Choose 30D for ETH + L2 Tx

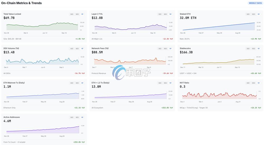[x=160, y=83]
